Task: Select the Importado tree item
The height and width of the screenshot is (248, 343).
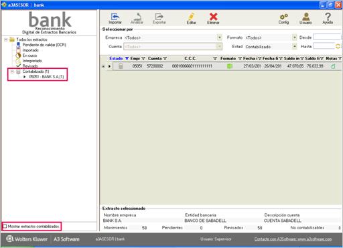Action: point(30,50)
